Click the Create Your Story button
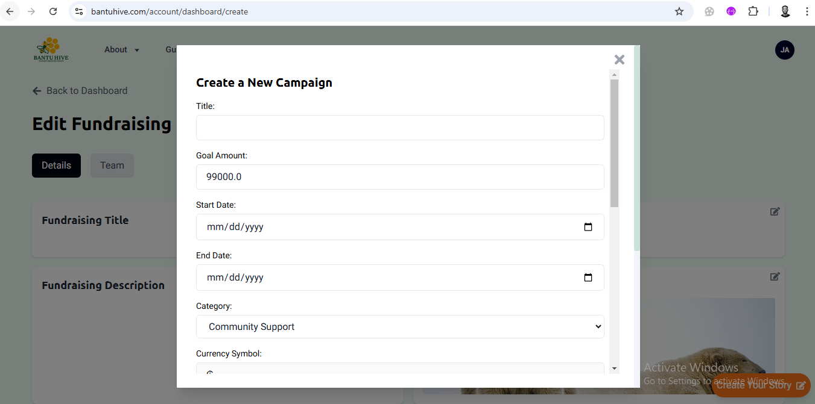815x404 pixels. tap(761, 385)
